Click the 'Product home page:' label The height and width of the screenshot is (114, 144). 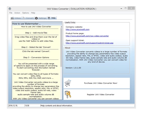75,33
